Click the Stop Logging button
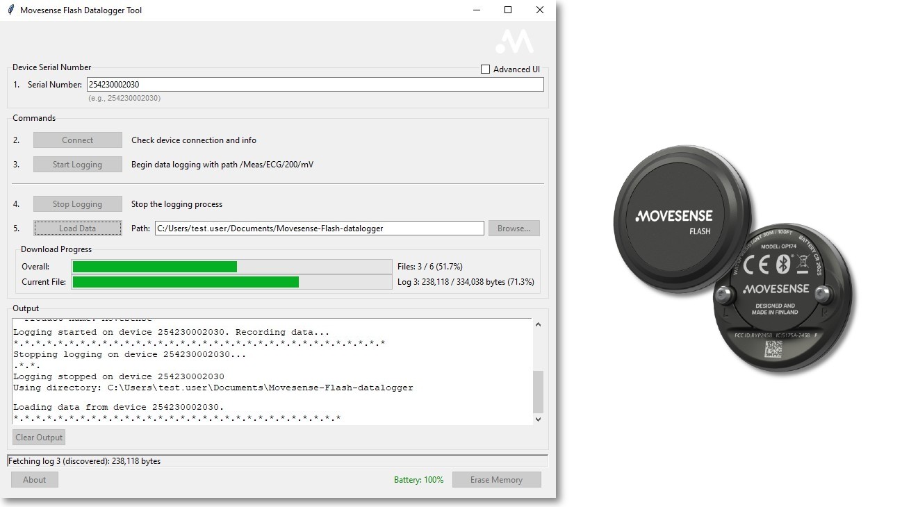902x507 pixels. [78, 204]
